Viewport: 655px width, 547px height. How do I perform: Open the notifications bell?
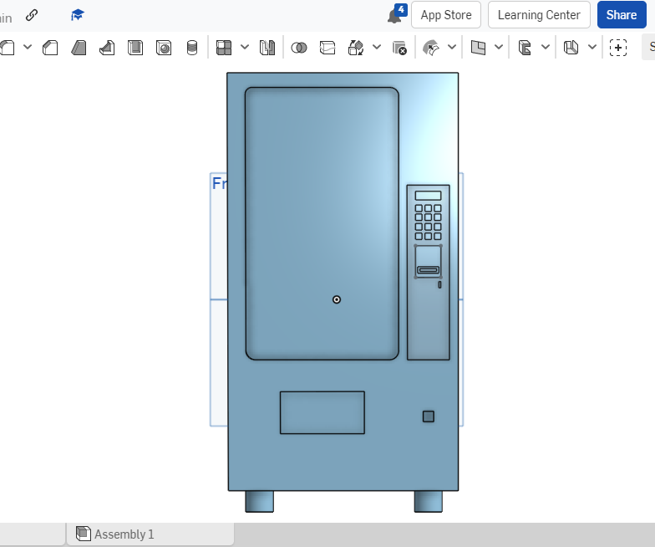pyautogui.click(x=394, y=15)
